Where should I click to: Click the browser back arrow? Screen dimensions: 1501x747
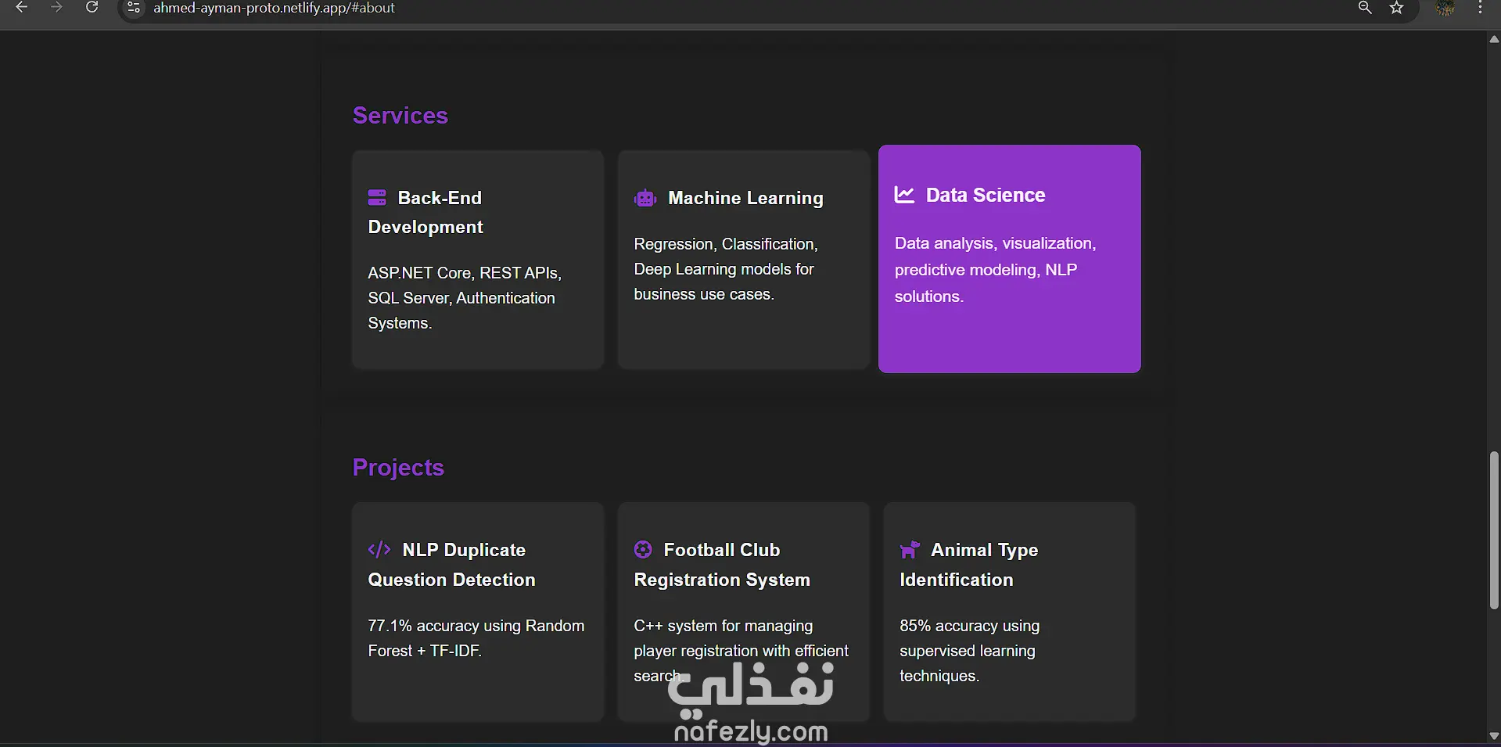(22, 8)
